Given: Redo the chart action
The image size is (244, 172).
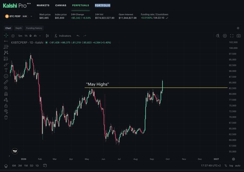Looking at the screenshot, I should tap(85, 36).
